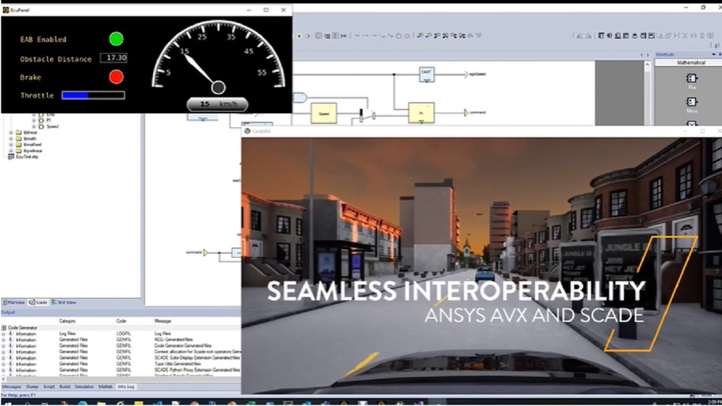The image size is (722, 406).
Task: Select the PI operator tree node
Action: pyautogui.click(x=49, y=120)
